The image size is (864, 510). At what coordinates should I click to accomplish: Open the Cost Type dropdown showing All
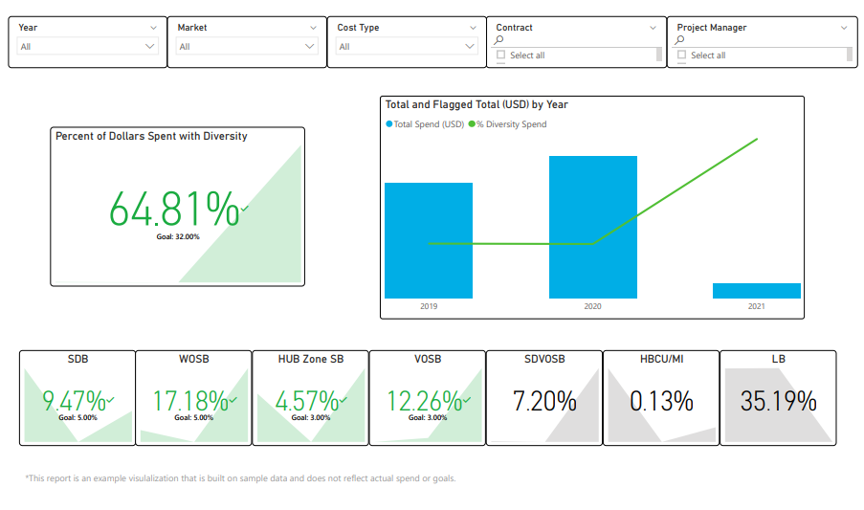[x=406, y=46]
